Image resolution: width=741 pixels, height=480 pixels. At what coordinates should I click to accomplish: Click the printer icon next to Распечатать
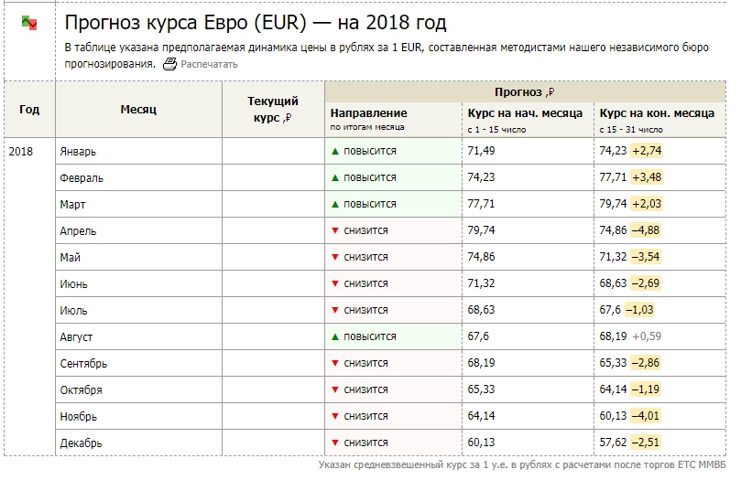click(x=169, y=64)
